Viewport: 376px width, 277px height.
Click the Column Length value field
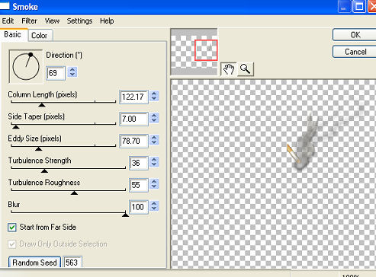click(133, 97)
